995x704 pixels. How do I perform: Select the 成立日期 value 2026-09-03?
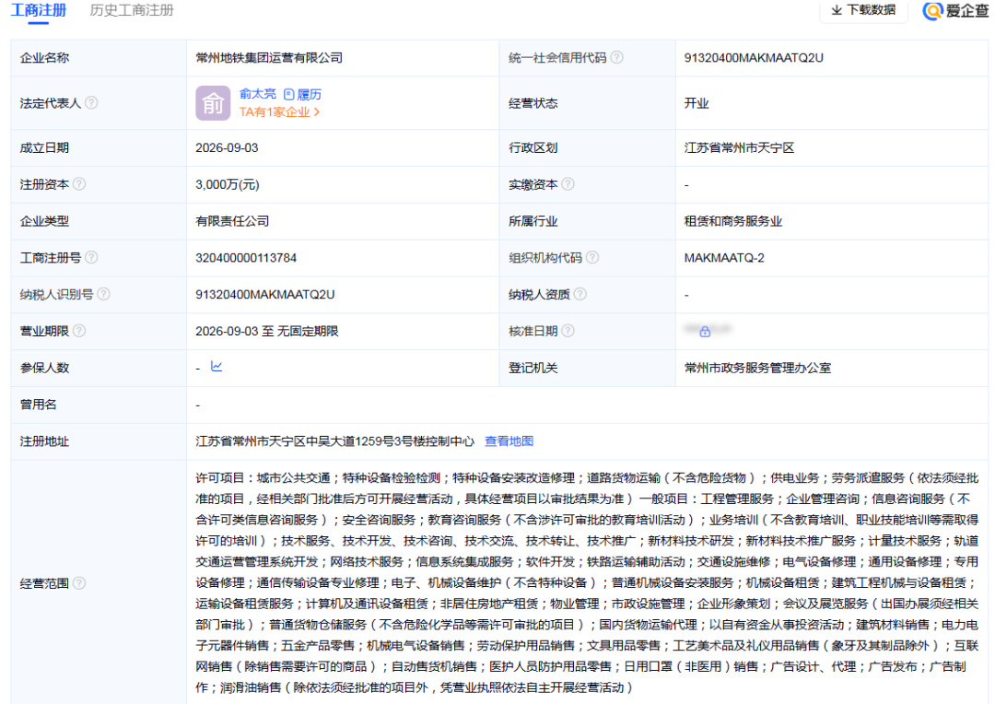coord(227,148)
